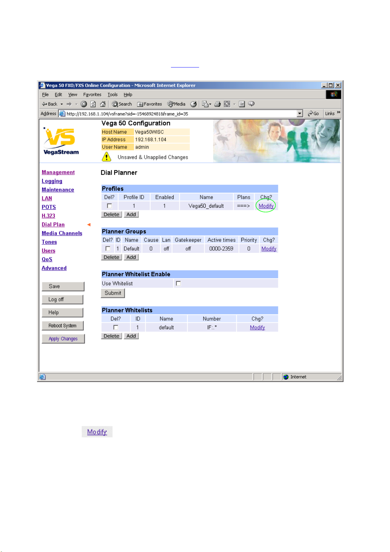The image size is (390, 552).
Task: Click Add under Profiles
Action: pos(131,215)
